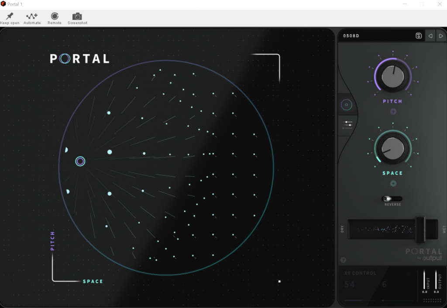Open the preset name 0508D browser

coord(375,36)
